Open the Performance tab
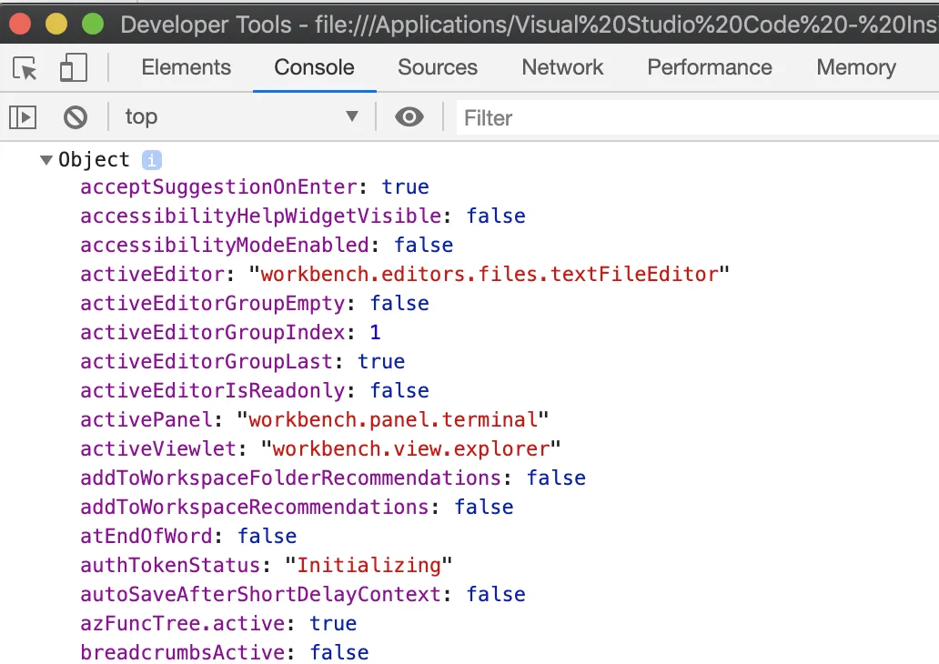This screenshot has width=939, height=664. 709,67
